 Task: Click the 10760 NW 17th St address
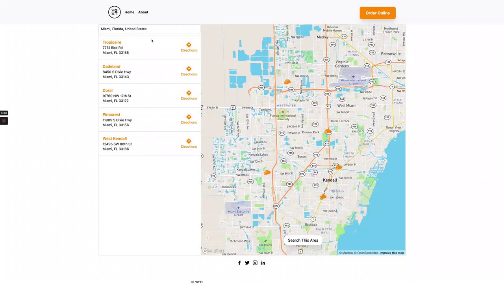coord(117,96)
